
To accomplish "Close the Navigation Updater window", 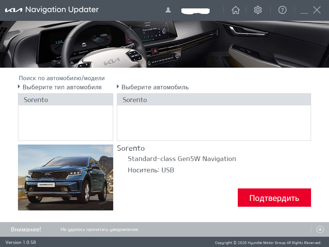I will (x=317, y=10).
